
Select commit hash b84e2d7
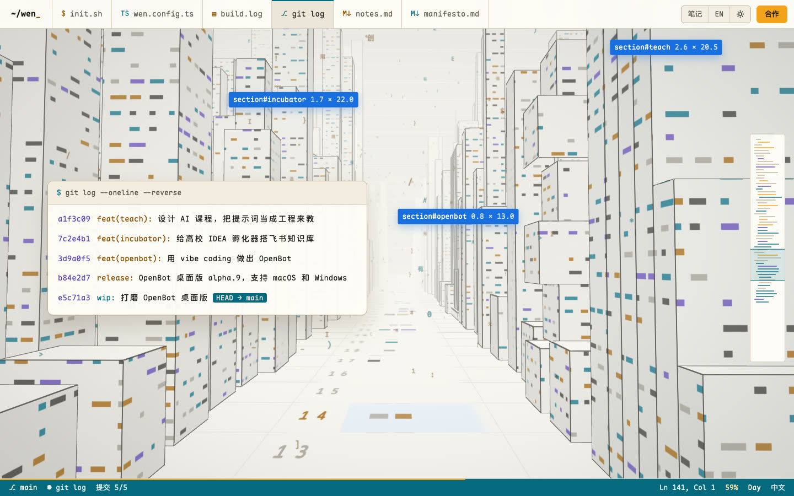tap(74, 278)
